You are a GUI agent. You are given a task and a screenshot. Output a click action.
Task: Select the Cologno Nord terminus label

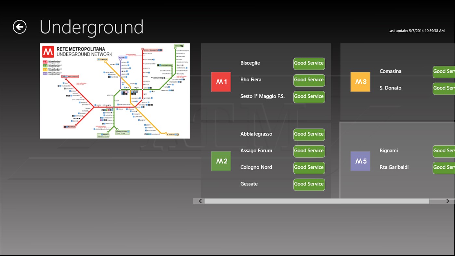(256, 167)
